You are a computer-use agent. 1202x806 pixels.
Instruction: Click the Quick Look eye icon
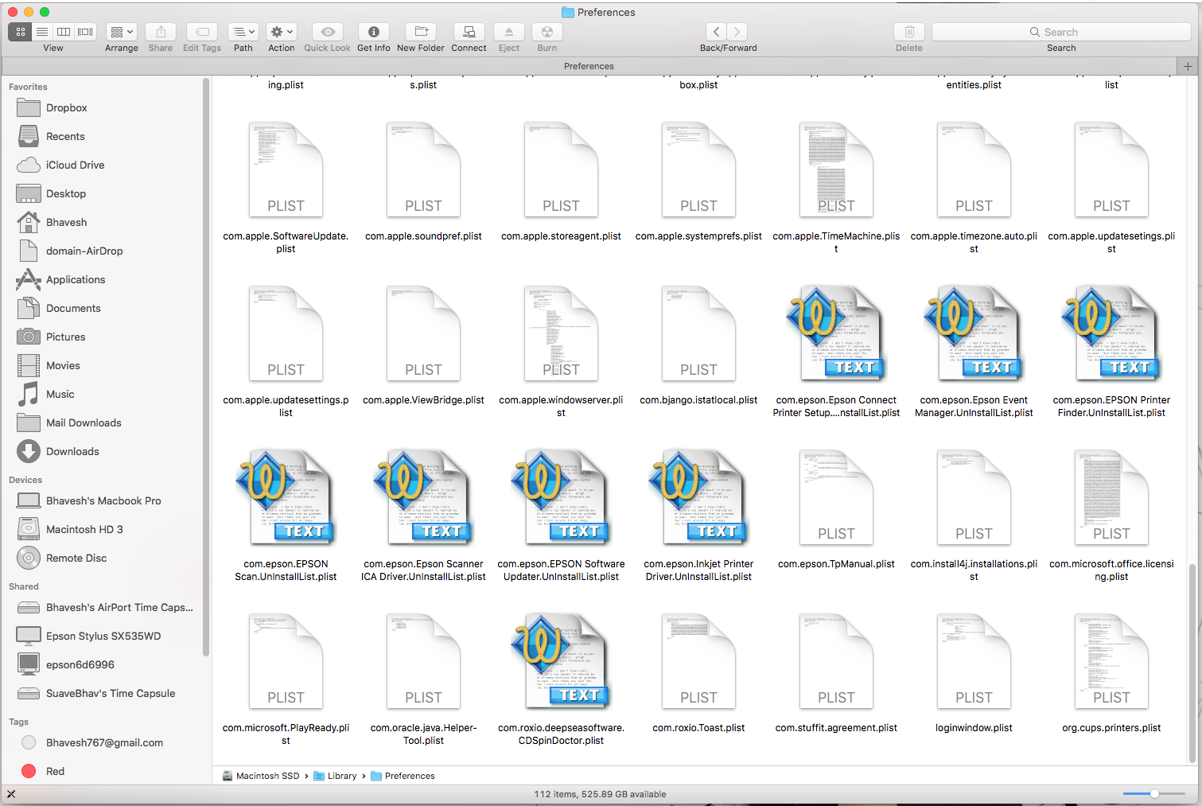point(328,32)
